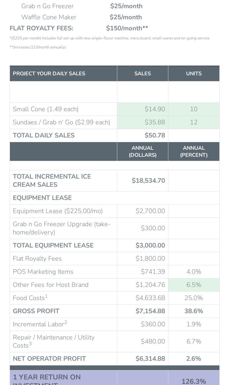
Task: Select the ANNUAL (PERCENT) column header
Action: [194, 151]
